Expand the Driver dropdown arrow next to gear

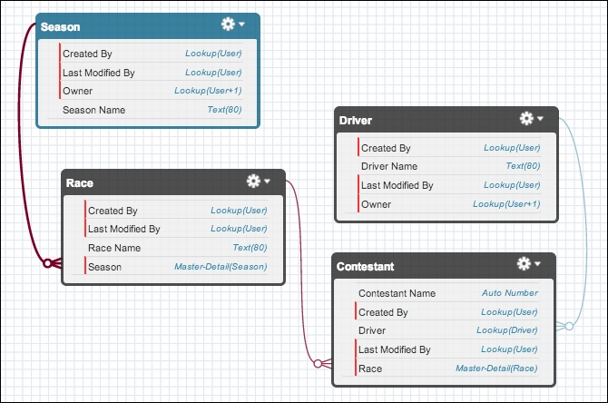(540, 118)
